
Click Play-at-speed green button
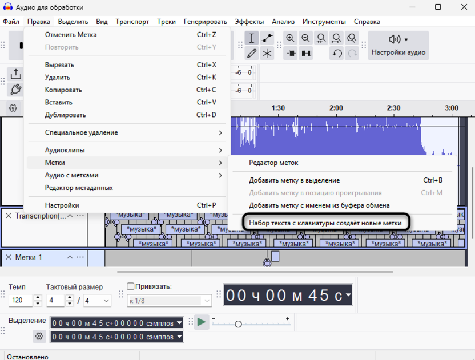[x=201, y=322]
